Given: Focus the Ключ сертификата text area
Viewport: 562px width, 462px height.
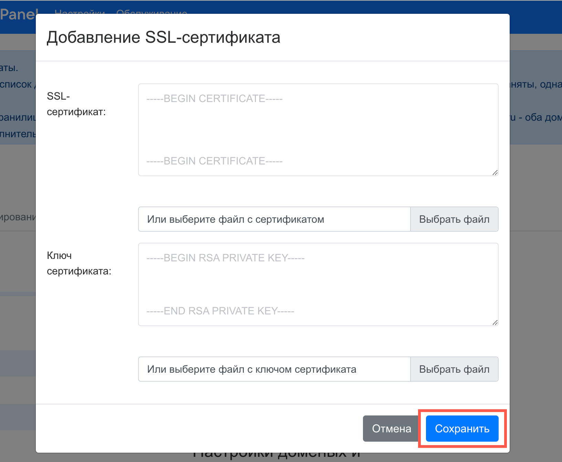Looking at the screenshot, I should [x=318, y=284].
